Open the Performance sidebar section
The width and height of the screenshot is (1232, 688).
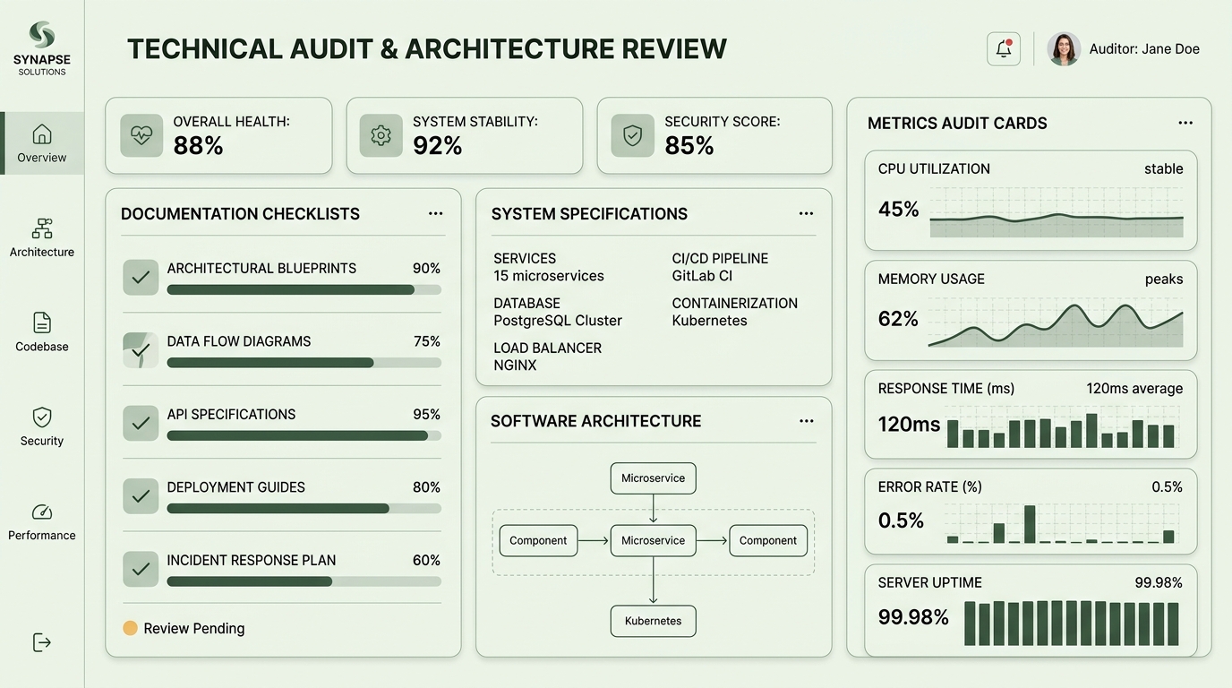[x=41, y=521]
